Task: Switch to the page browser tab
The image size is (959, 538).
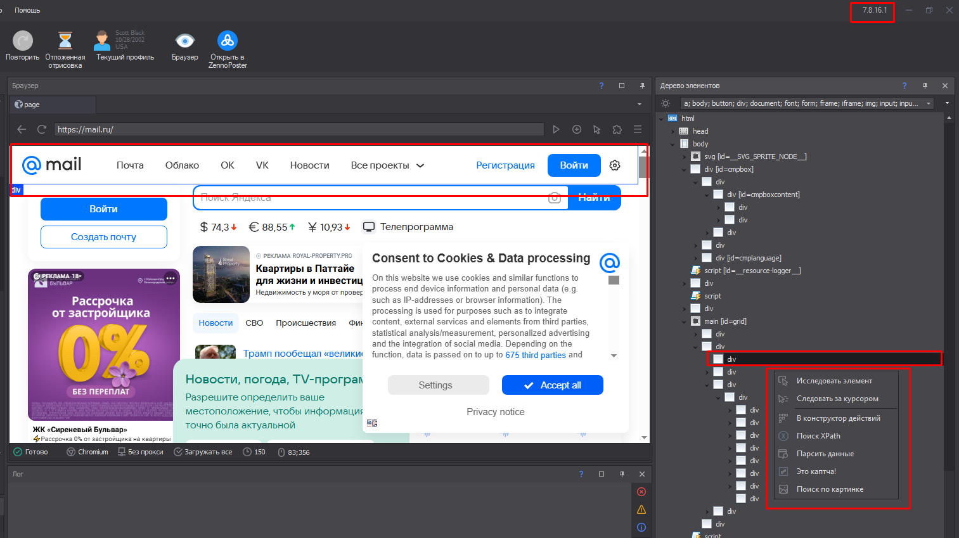Action: pyautogui.click(x=53, y=105)
